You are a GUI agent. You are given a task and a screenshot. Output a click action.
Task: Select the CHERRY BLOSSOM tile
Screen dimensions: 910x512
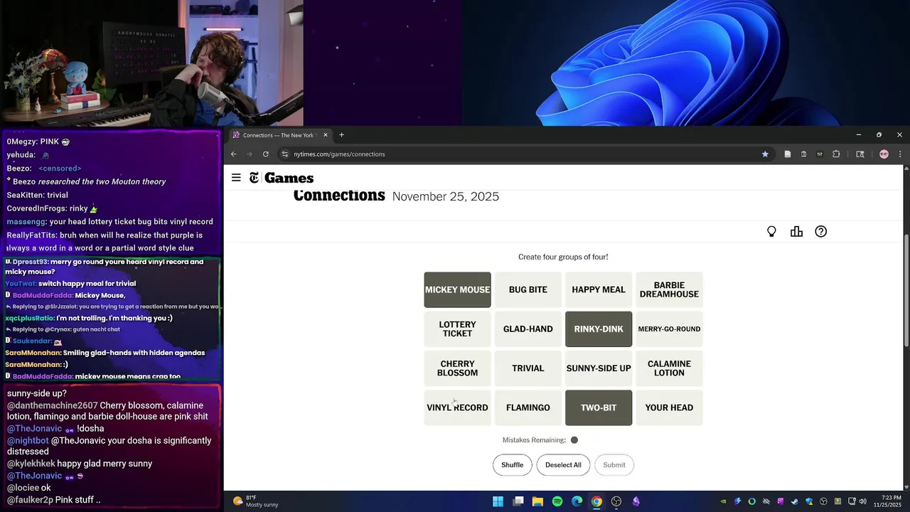tap(457, 368)
